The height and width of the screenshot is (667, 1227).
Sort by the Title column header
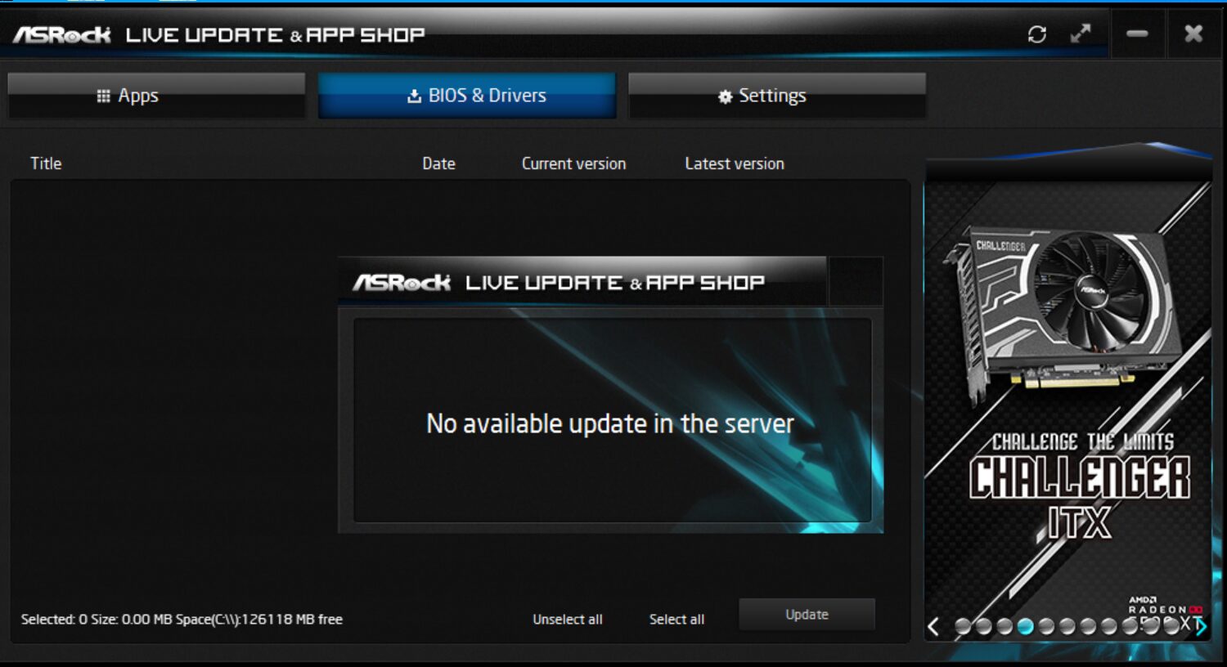tap(46, 163)
